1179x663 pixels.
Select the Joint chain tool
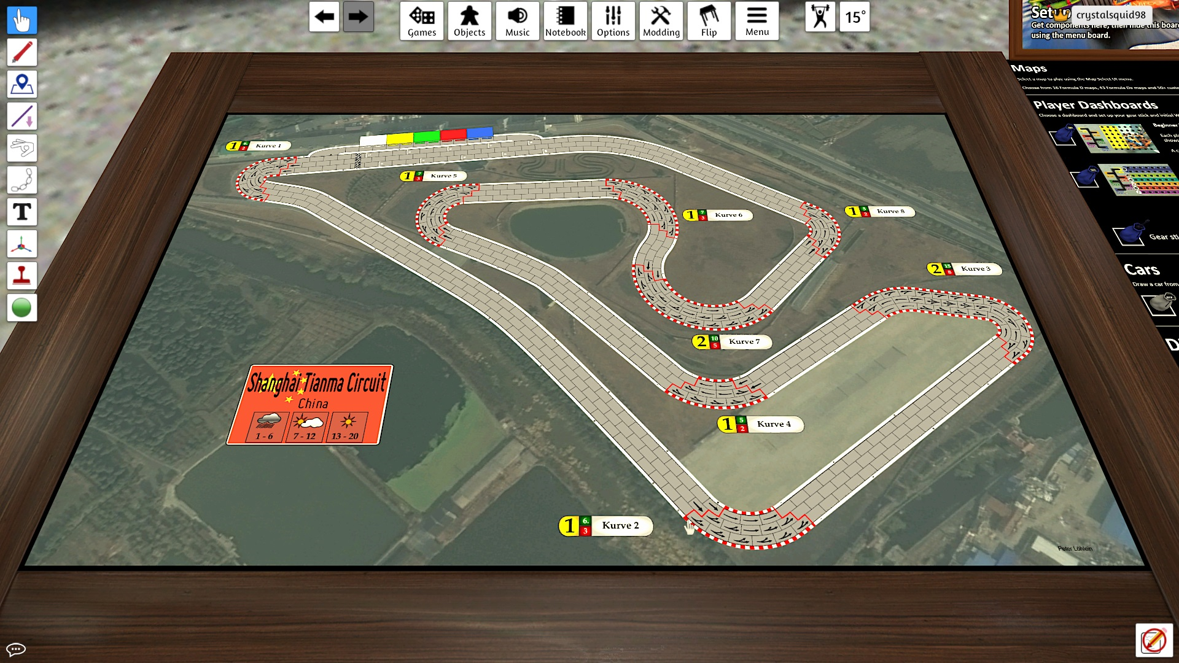(x=22, y=180)
